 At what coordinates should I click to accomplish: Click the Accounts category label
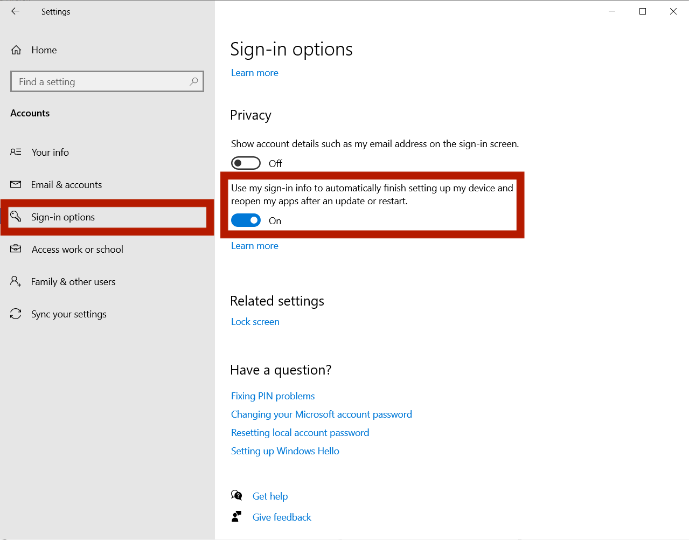(30, 113)
